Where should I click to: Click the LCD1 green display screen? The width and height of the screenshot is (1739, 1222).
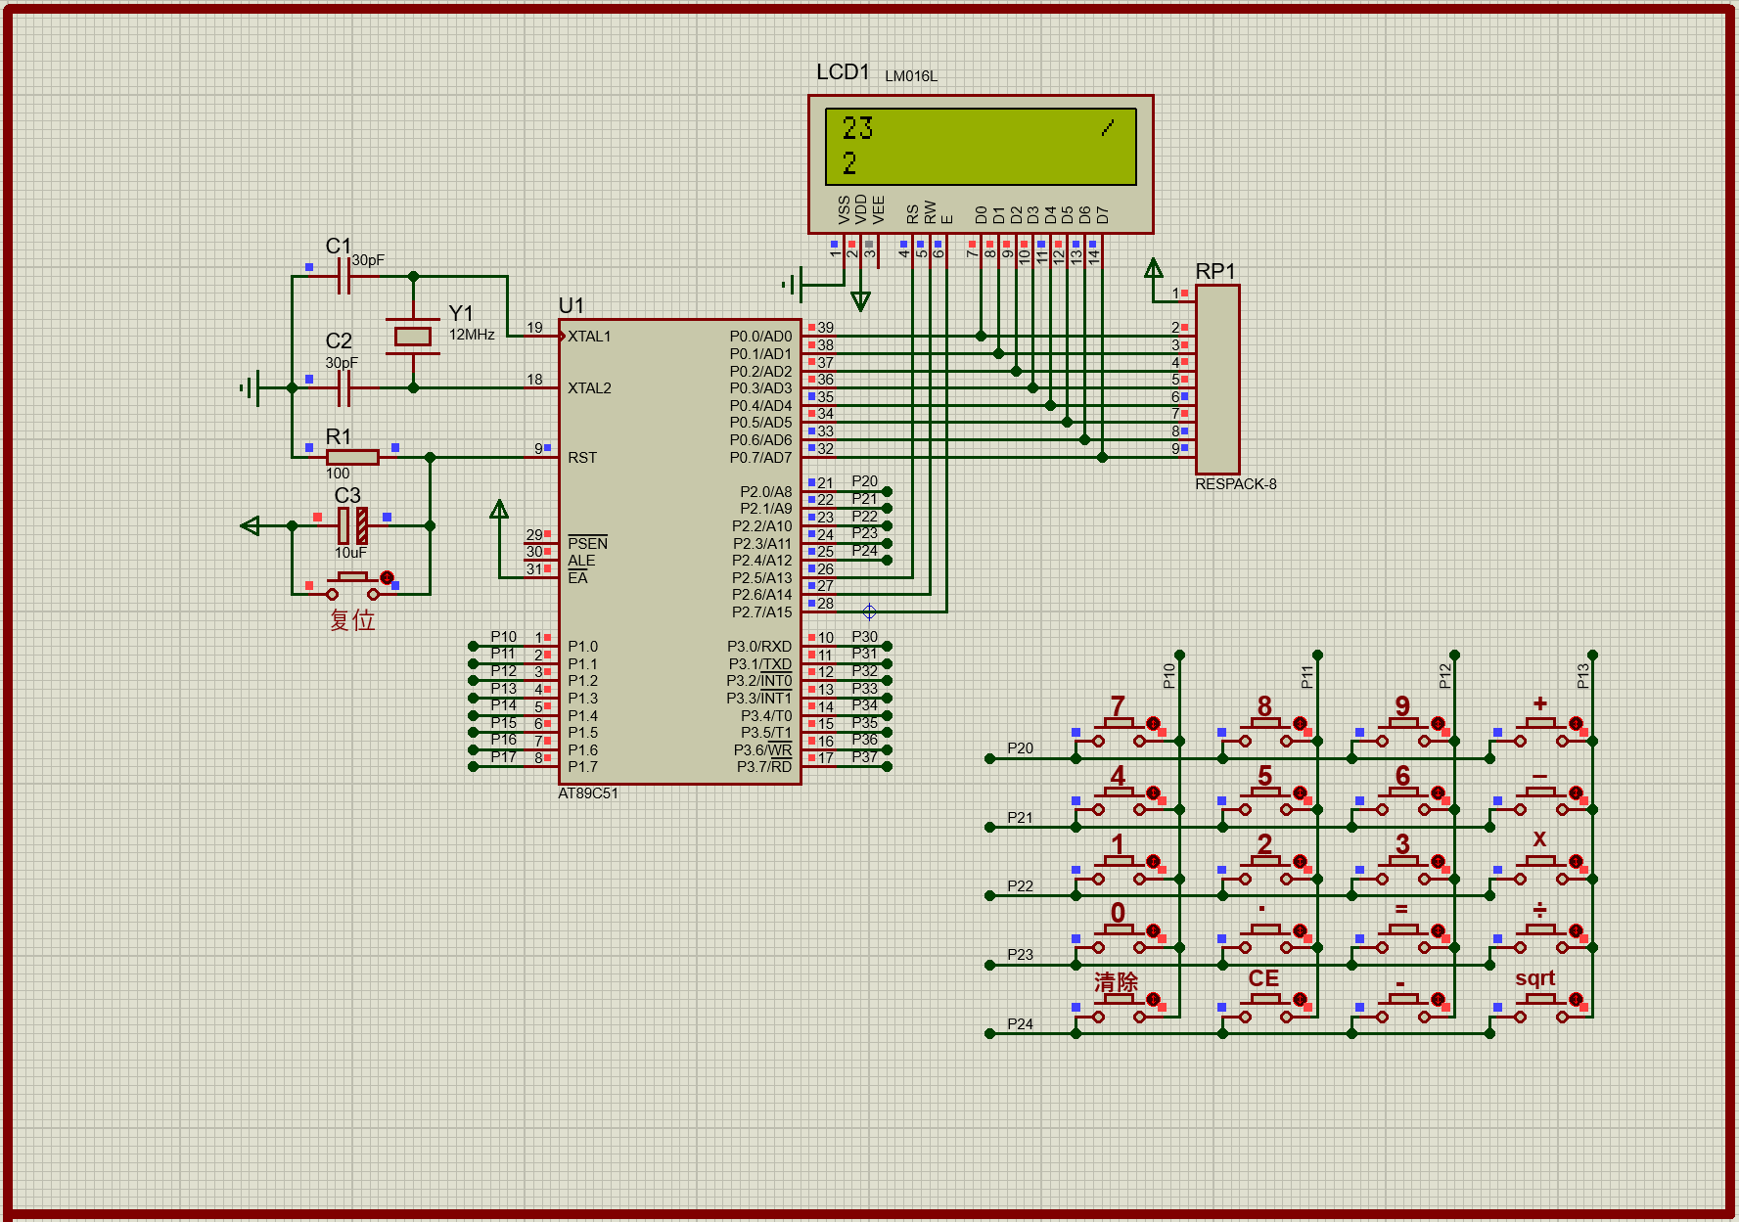[980, 147]
